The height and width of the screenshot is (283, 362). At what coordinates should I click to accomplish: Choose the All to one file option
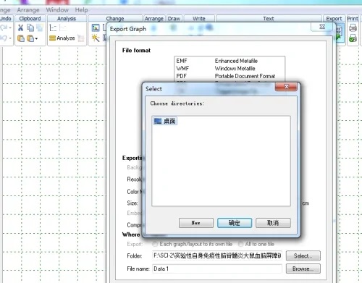[x=256, y=244]
